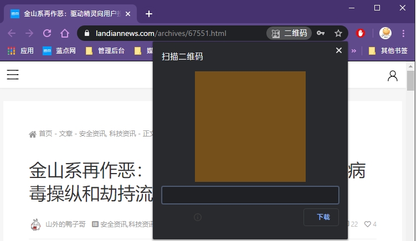Minimize the browser window
This screenshot has height=241, width=417.
tap(352, 8)
